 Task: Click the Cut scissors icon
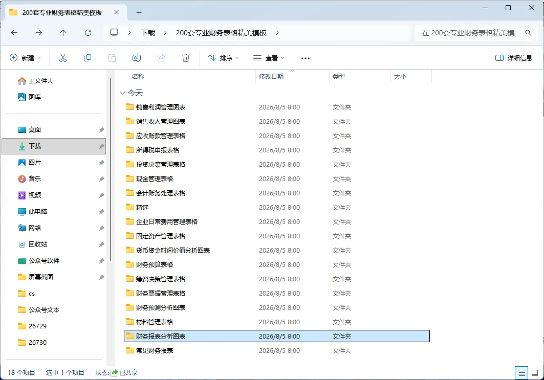click(63, 58)
